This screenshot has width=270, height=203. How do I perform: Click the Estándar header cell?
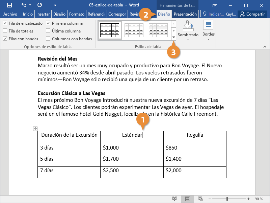tap(132, 137)
